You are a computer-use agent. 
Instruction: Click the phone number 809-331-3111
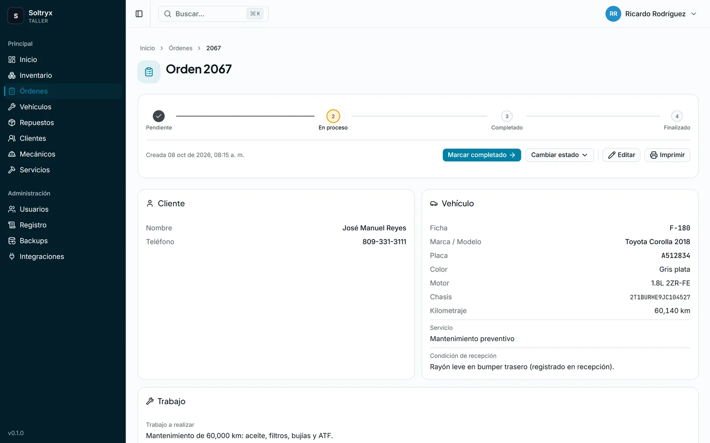click(x=384, y=241)
